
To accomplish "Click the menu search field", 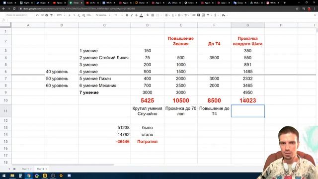I will click(x=20, y=15).
